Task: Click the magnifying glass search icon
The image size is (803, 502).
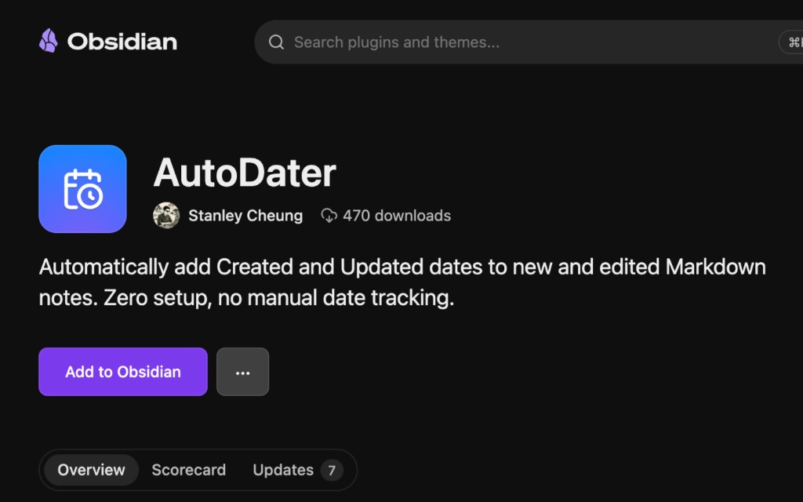Action: click(277, 42)
